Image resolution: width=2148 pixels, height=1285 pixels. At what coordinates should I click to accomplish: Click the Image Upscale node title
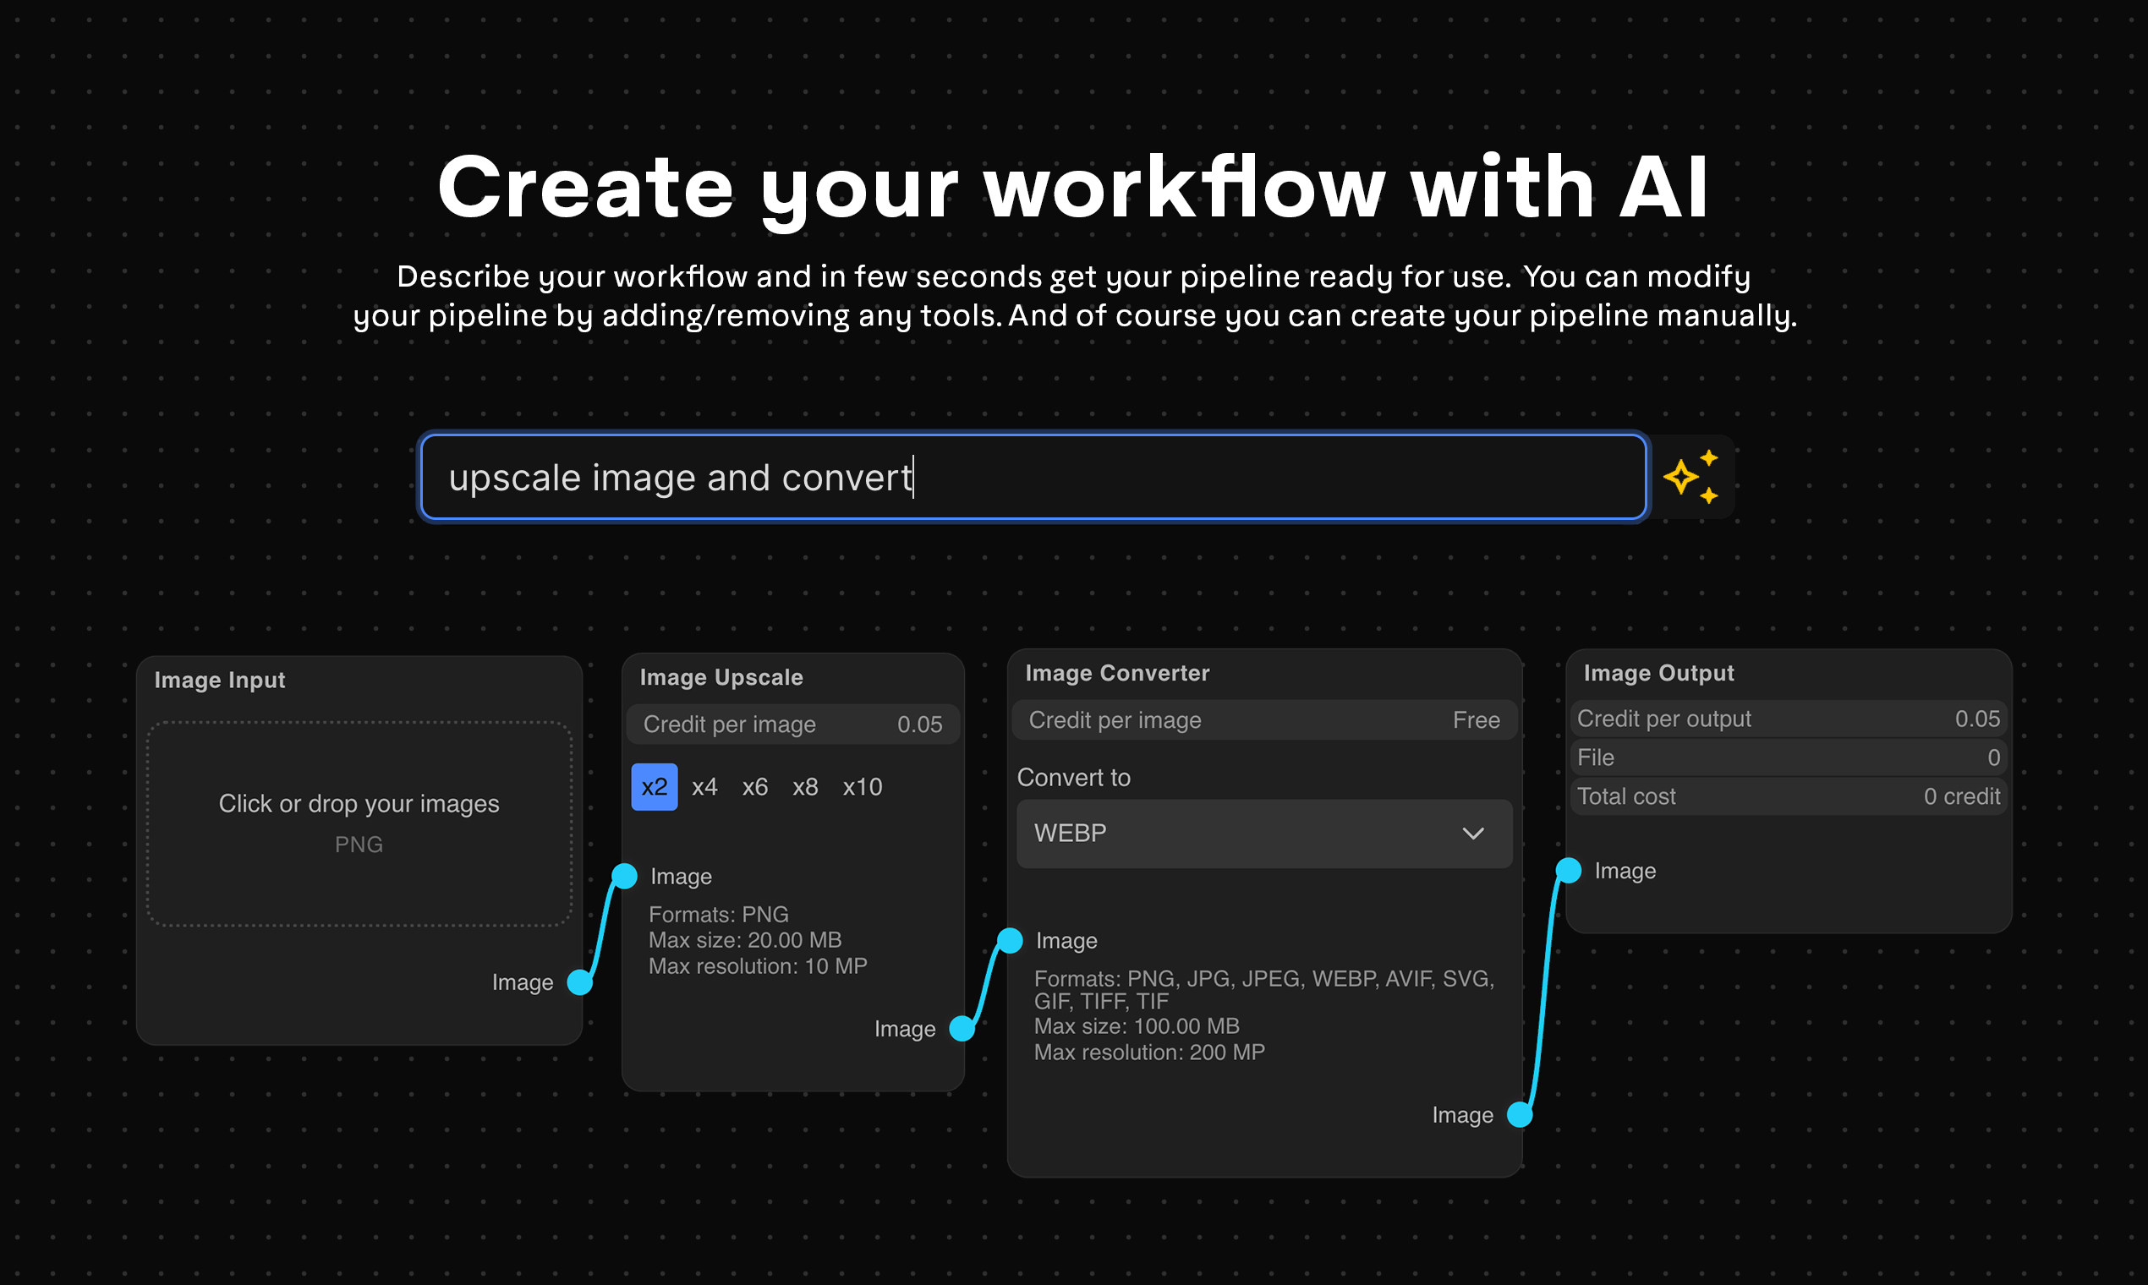(721, 677)
